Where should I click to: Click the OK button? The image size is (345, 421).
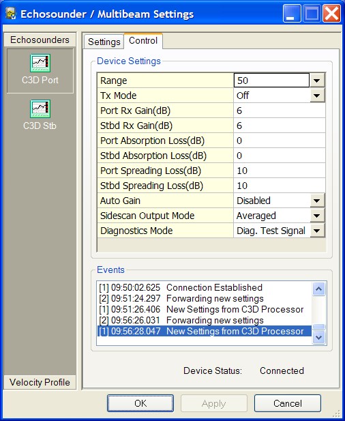[x=140, y=403]
